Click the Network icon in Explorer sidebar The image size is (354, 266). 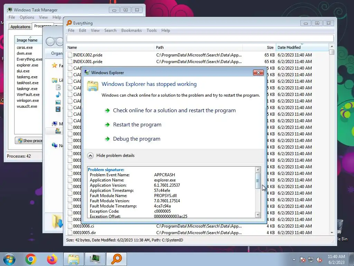click(x=54, y=145)
